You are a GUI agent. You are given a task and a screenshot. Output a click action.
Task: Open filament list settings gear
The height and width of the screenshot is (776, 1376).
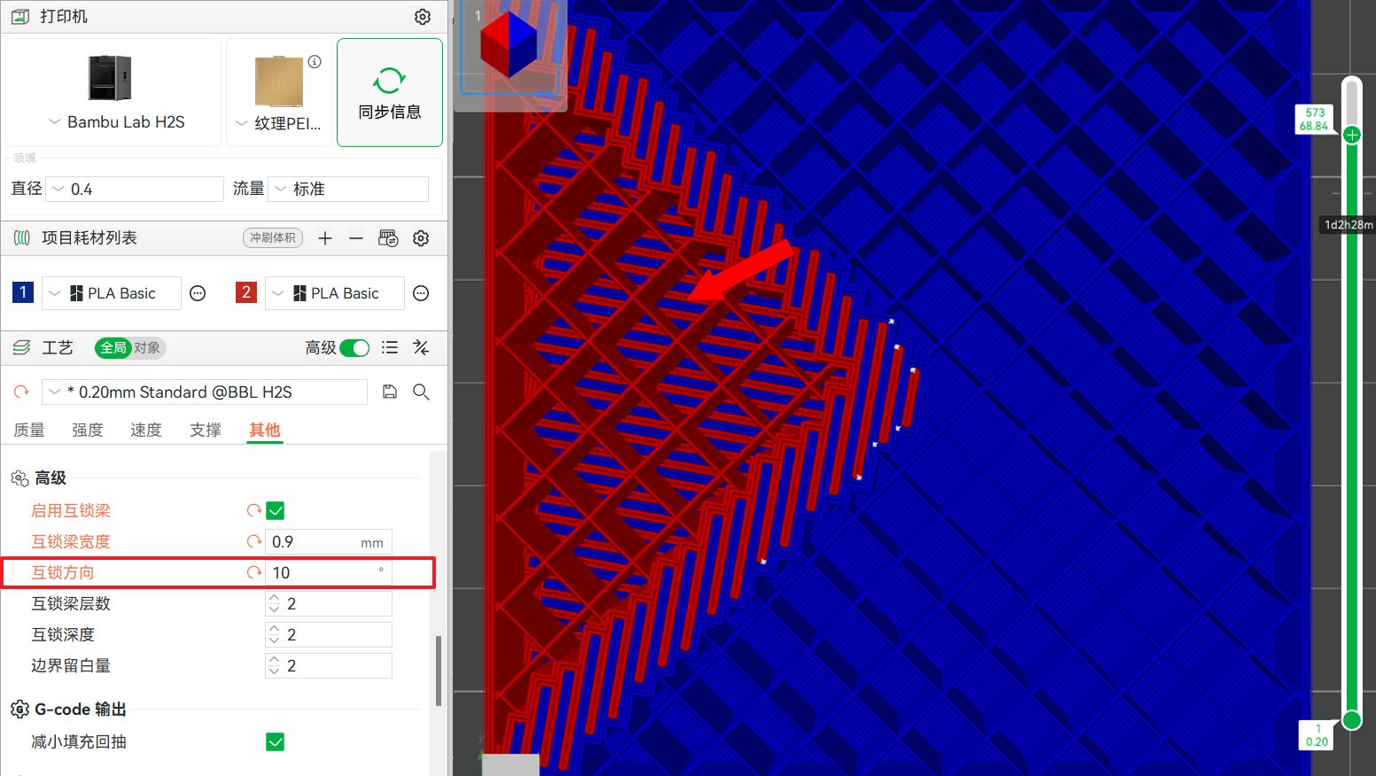421,238
